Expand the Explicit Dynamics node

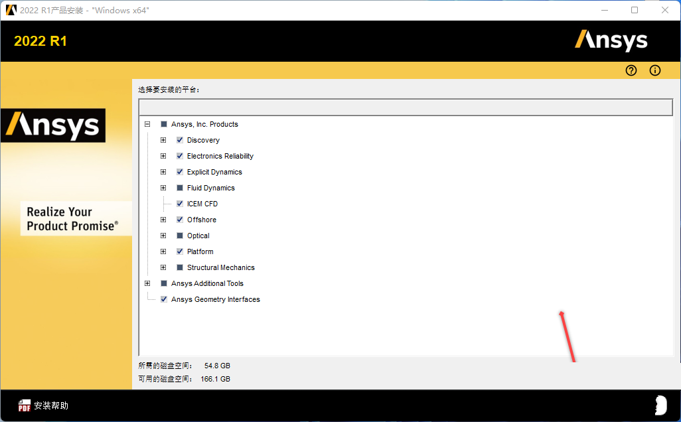[163, 172]
